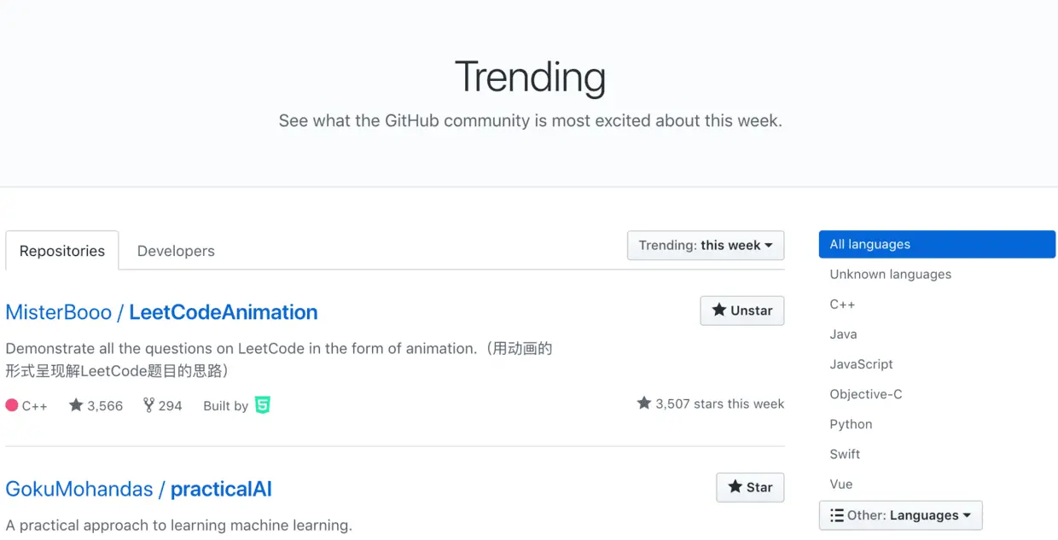Filter trending by Swift language

[845, 454]
